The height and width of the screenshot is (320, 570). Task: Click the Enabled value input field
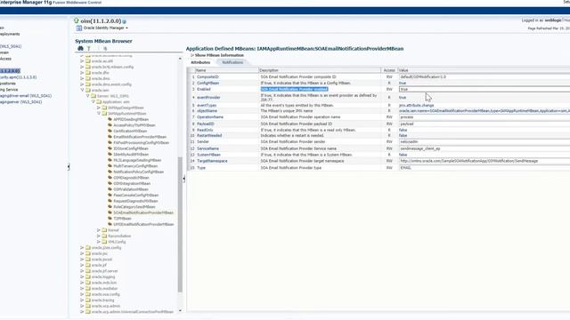(x=484, y=89)
